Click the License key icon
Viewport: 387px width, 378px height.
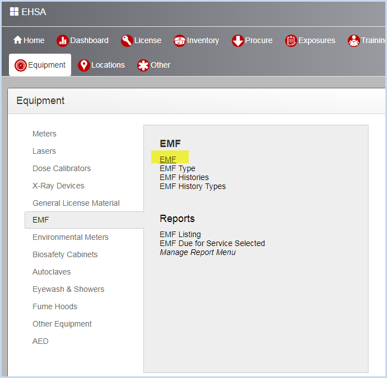coord(126,40)
